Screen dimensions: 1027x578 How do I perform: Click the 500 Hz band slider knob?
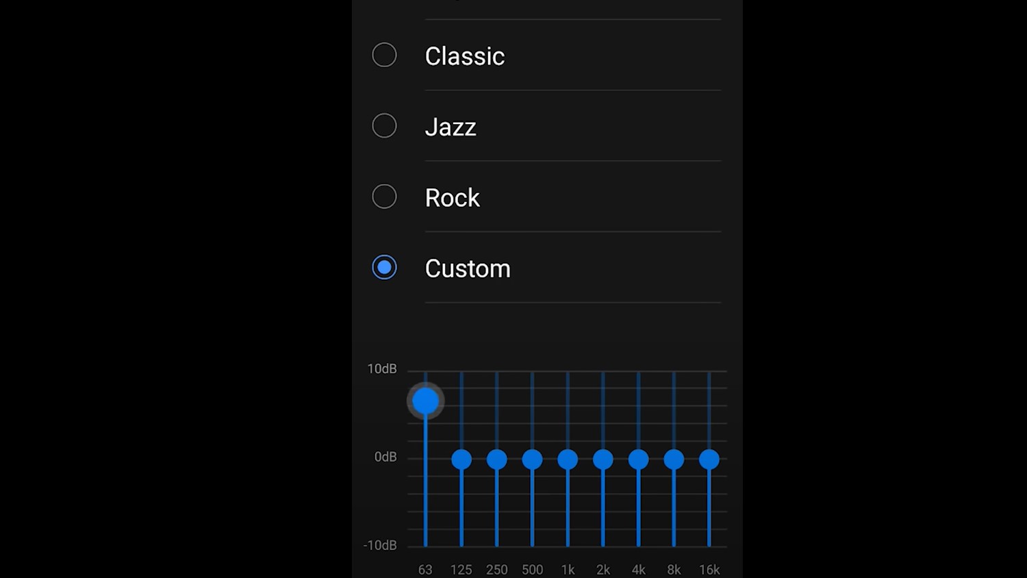(532, 460)
